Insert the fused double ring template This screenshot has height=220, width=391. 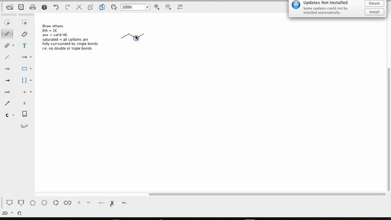[67, 202]
